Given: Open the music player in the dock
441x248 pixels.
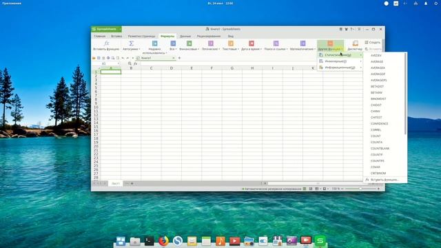Looking at the screenshot, I should pos(220,240).
